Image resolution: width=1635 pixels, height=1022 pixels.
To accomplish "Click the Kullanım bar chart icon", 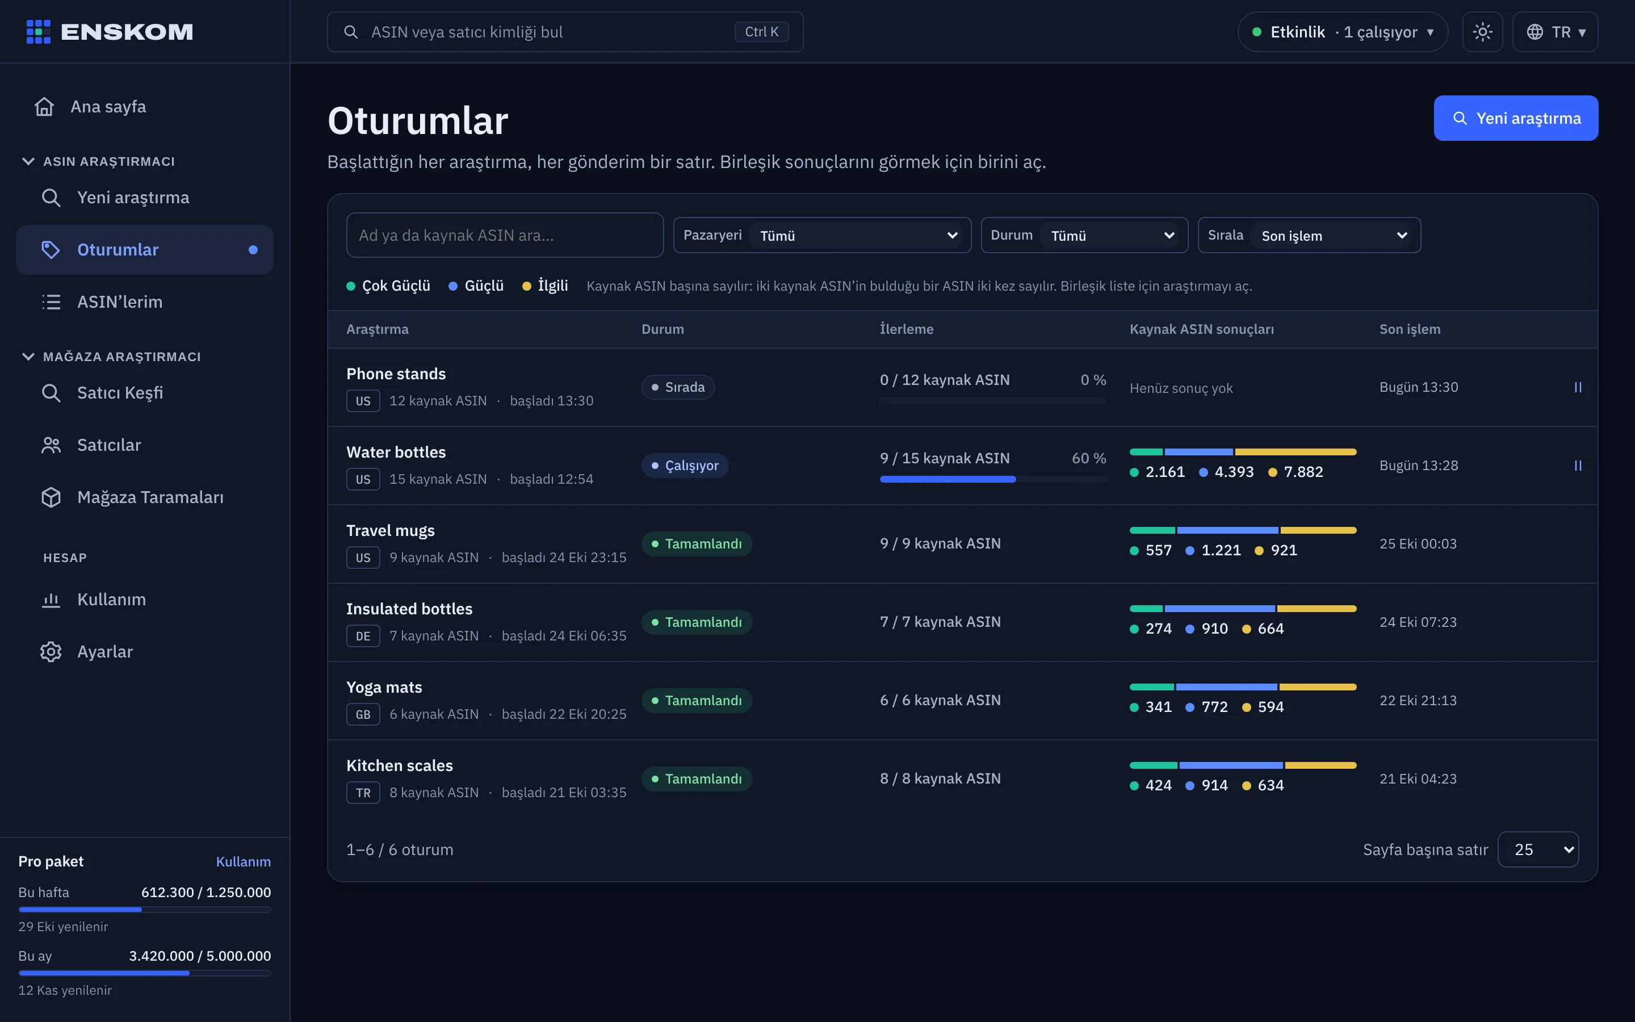I will coord(51,600).
